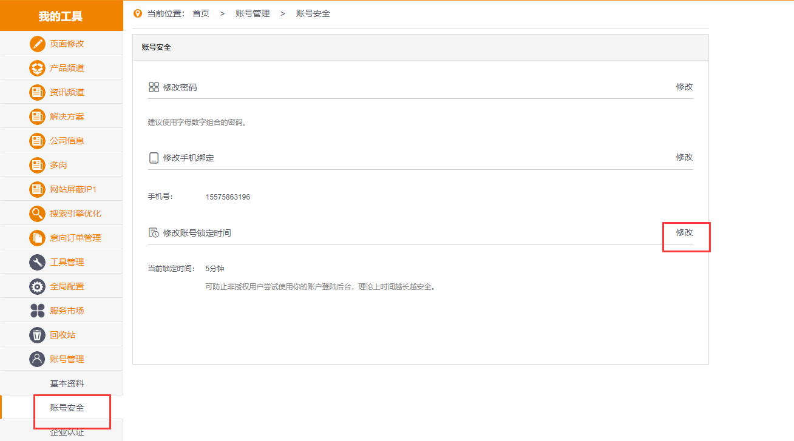Click the magnifier icon beside 搜索引擎优化

coord(38,214)
